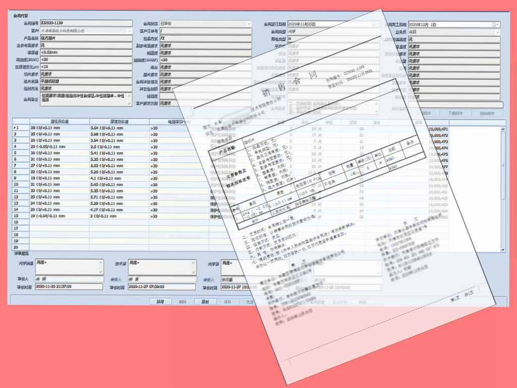The height and width of the screenshot is (388, 517).
Task: Expand the 合同类型 dropdown
Action: [376, 31]
